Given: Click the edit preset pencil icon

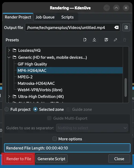Looking at the screenshot, I should (116, 40).
